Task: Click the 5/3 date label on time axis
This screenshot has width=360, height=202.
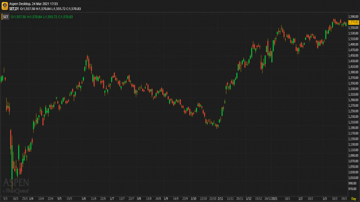Action: coord(5,199)
